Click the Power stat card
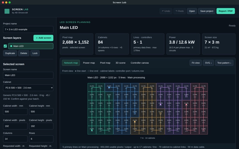 click(x=183, y=44)
